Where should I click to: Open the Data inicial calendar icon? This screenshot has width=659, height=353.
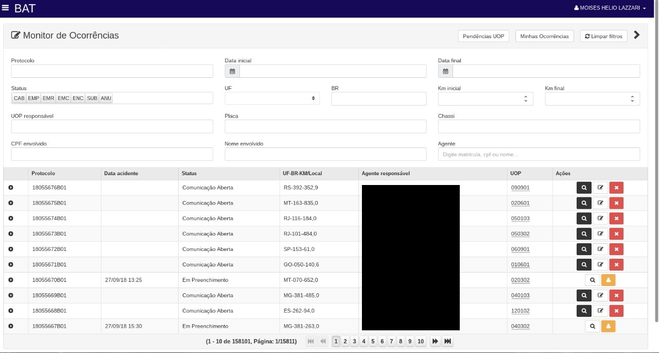click(232, 71)
